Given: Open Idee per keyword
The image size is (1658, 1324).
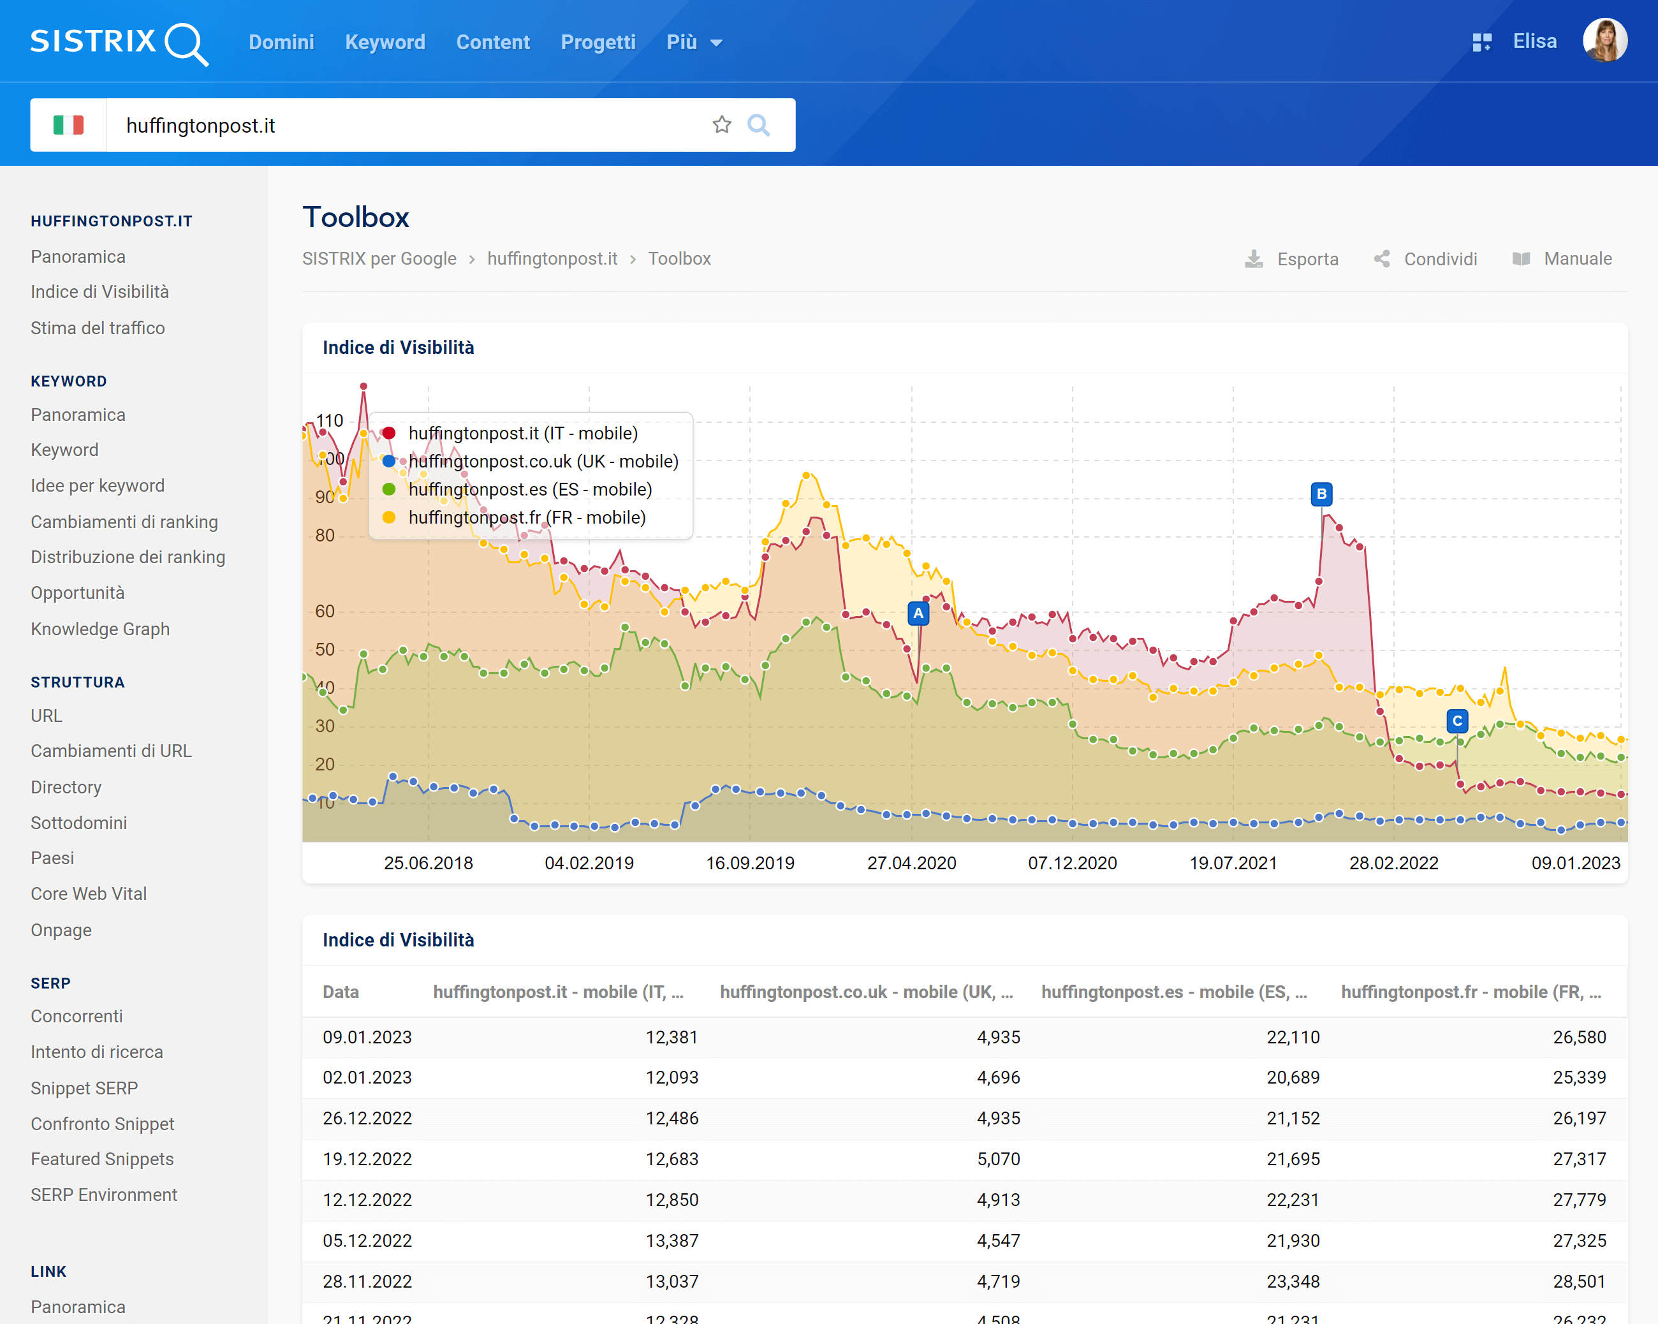Looking at the screenshot, I should 98,485.
